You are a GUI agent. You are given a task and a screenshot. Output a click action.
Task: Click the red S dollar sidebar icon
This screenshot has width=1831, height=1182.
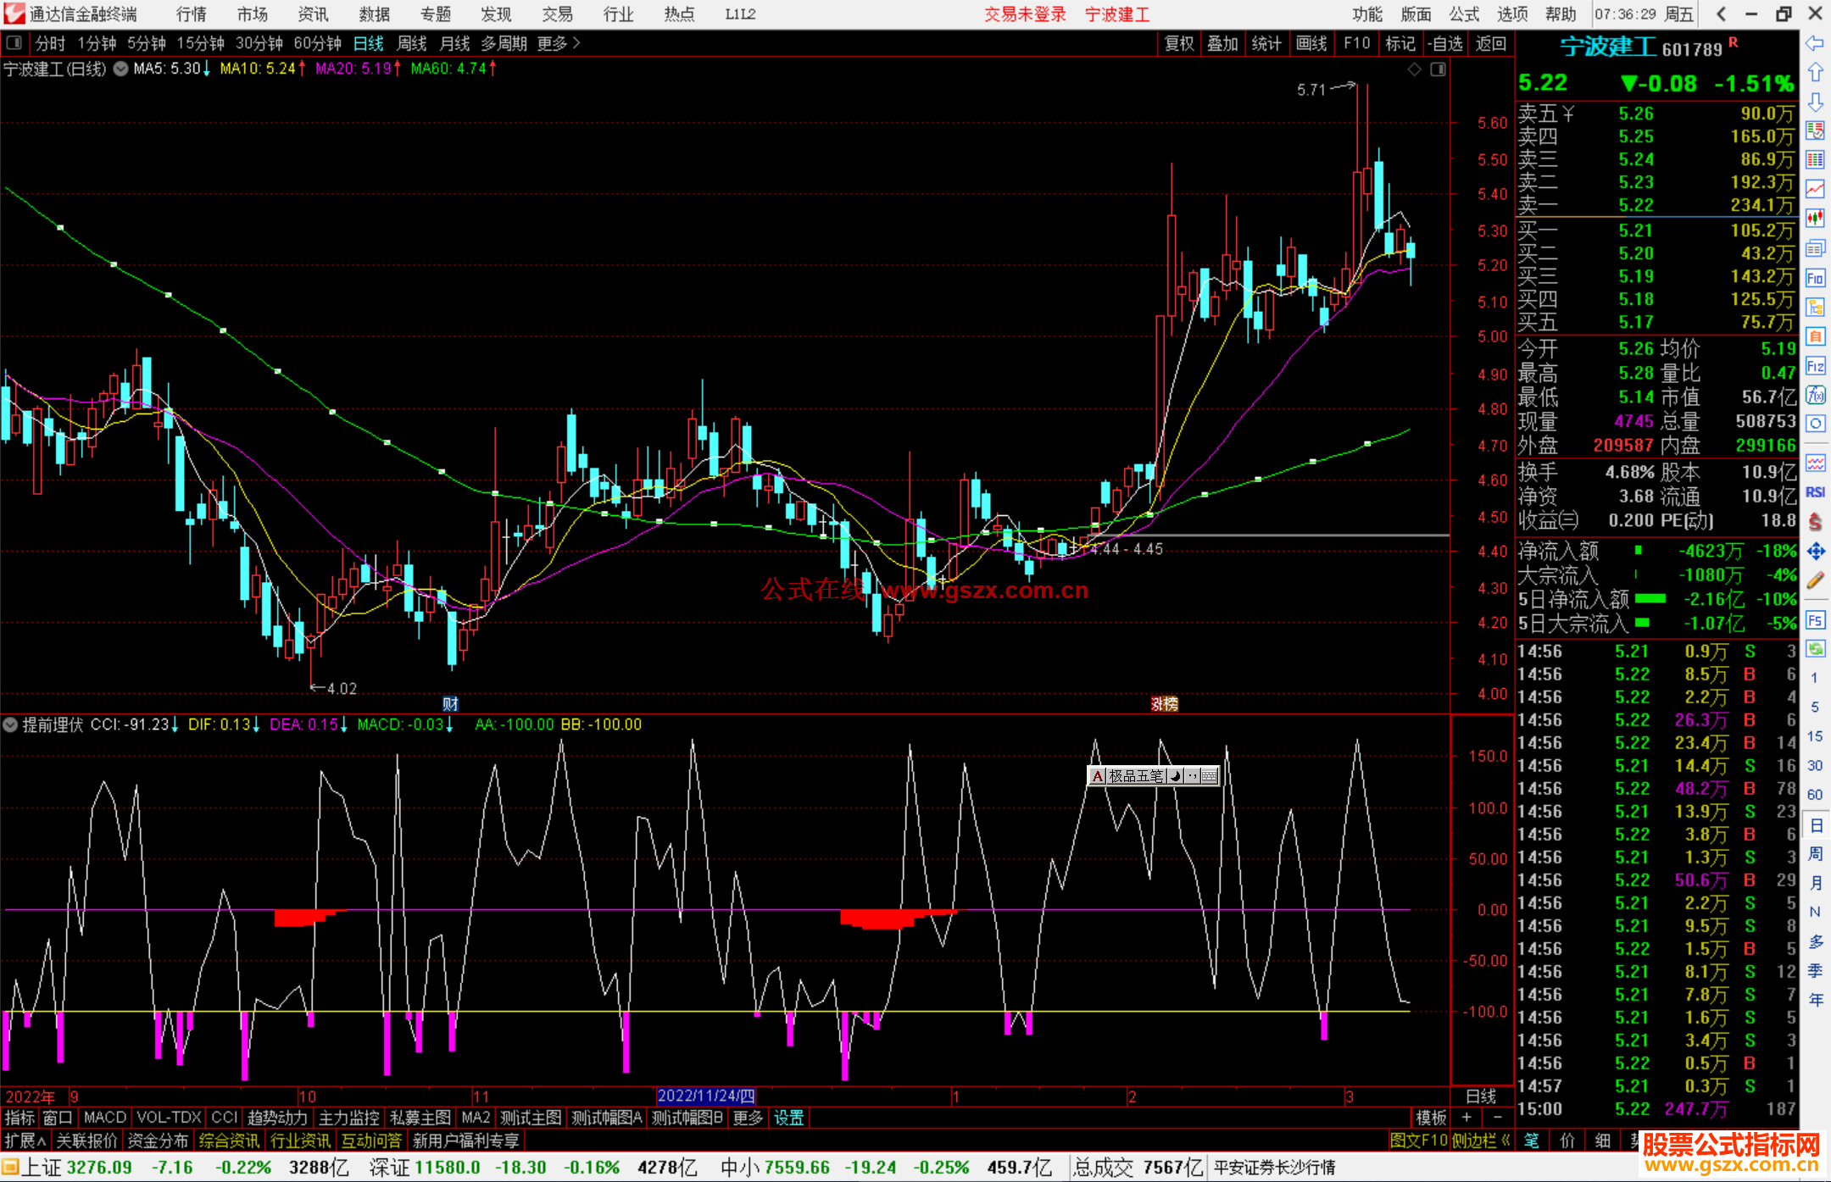tap(1815, 522)
